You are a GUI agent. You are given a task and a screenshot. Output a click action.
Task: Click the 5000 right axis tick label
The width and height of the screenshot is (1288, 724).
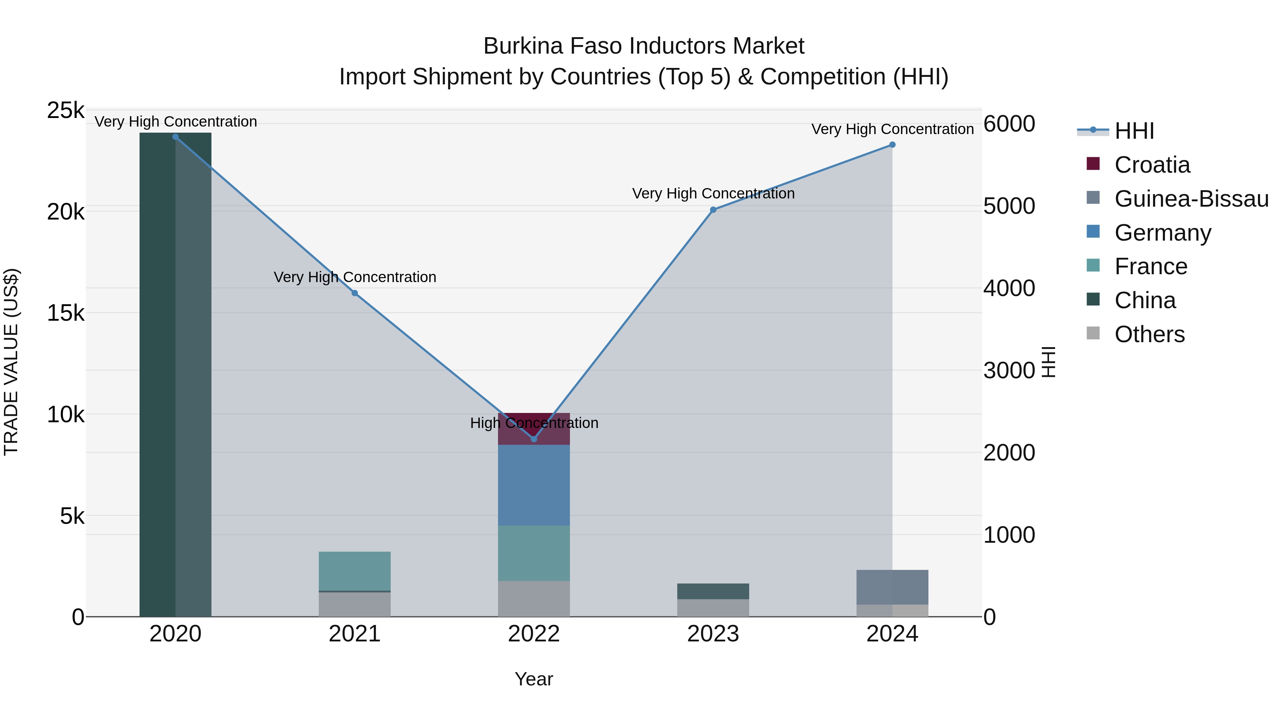coord(1009,206)
